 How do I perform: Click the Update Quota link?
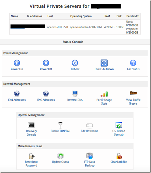[60, 162]
